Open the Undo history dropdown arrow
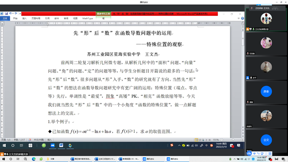 click(x=13, y=13)
